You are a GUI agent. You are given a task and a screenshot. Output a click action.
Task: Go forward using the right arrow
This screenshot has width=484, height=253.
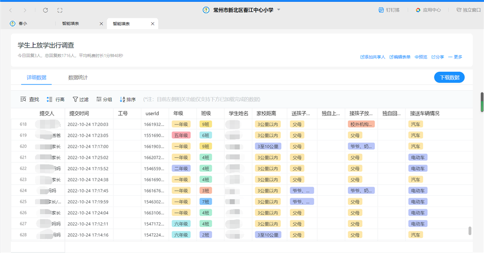coord(25,10)
